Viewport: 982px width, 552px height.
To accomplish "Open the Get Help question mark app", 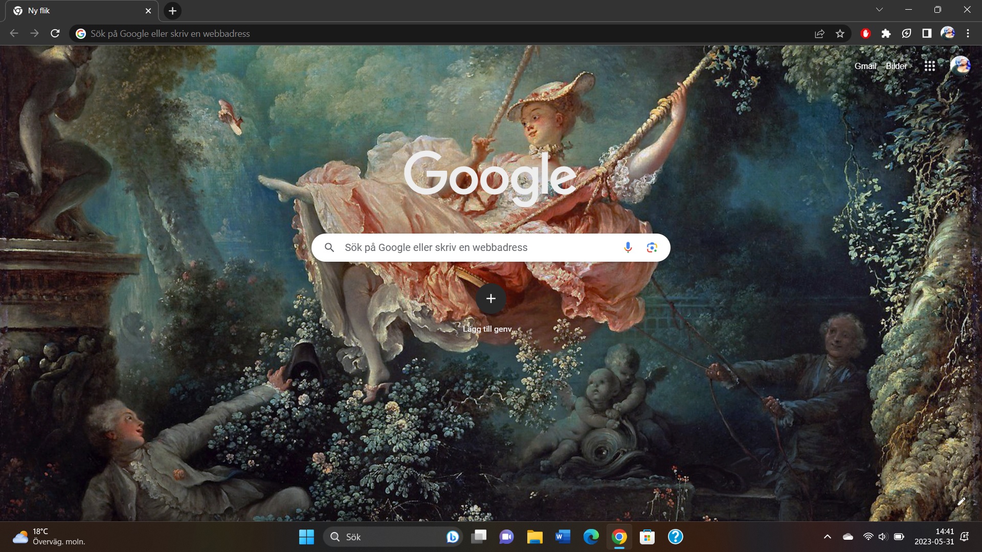I will click(675, 537).
